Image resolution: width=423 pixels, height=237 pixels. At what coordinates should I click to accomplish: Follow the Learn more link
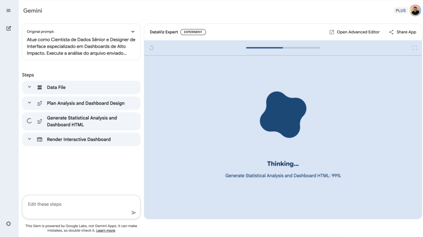click(x=106, y=230)
